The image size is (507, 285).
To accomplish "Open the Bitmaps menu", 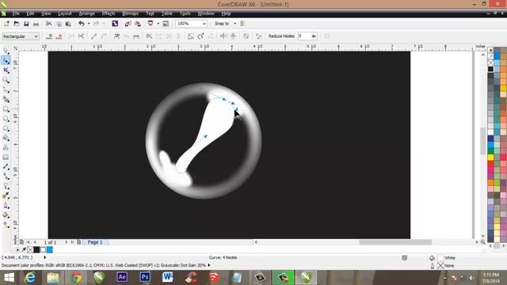I will click(x=130, y=13).
